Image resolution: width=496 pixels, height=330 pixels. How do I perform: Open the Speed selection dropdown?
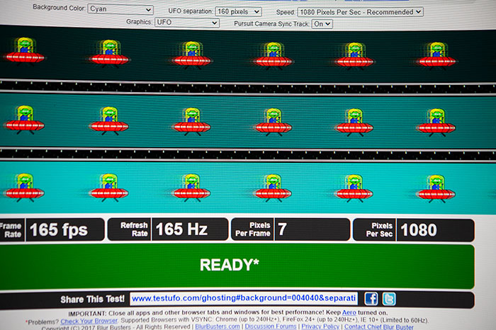[360, 11]
